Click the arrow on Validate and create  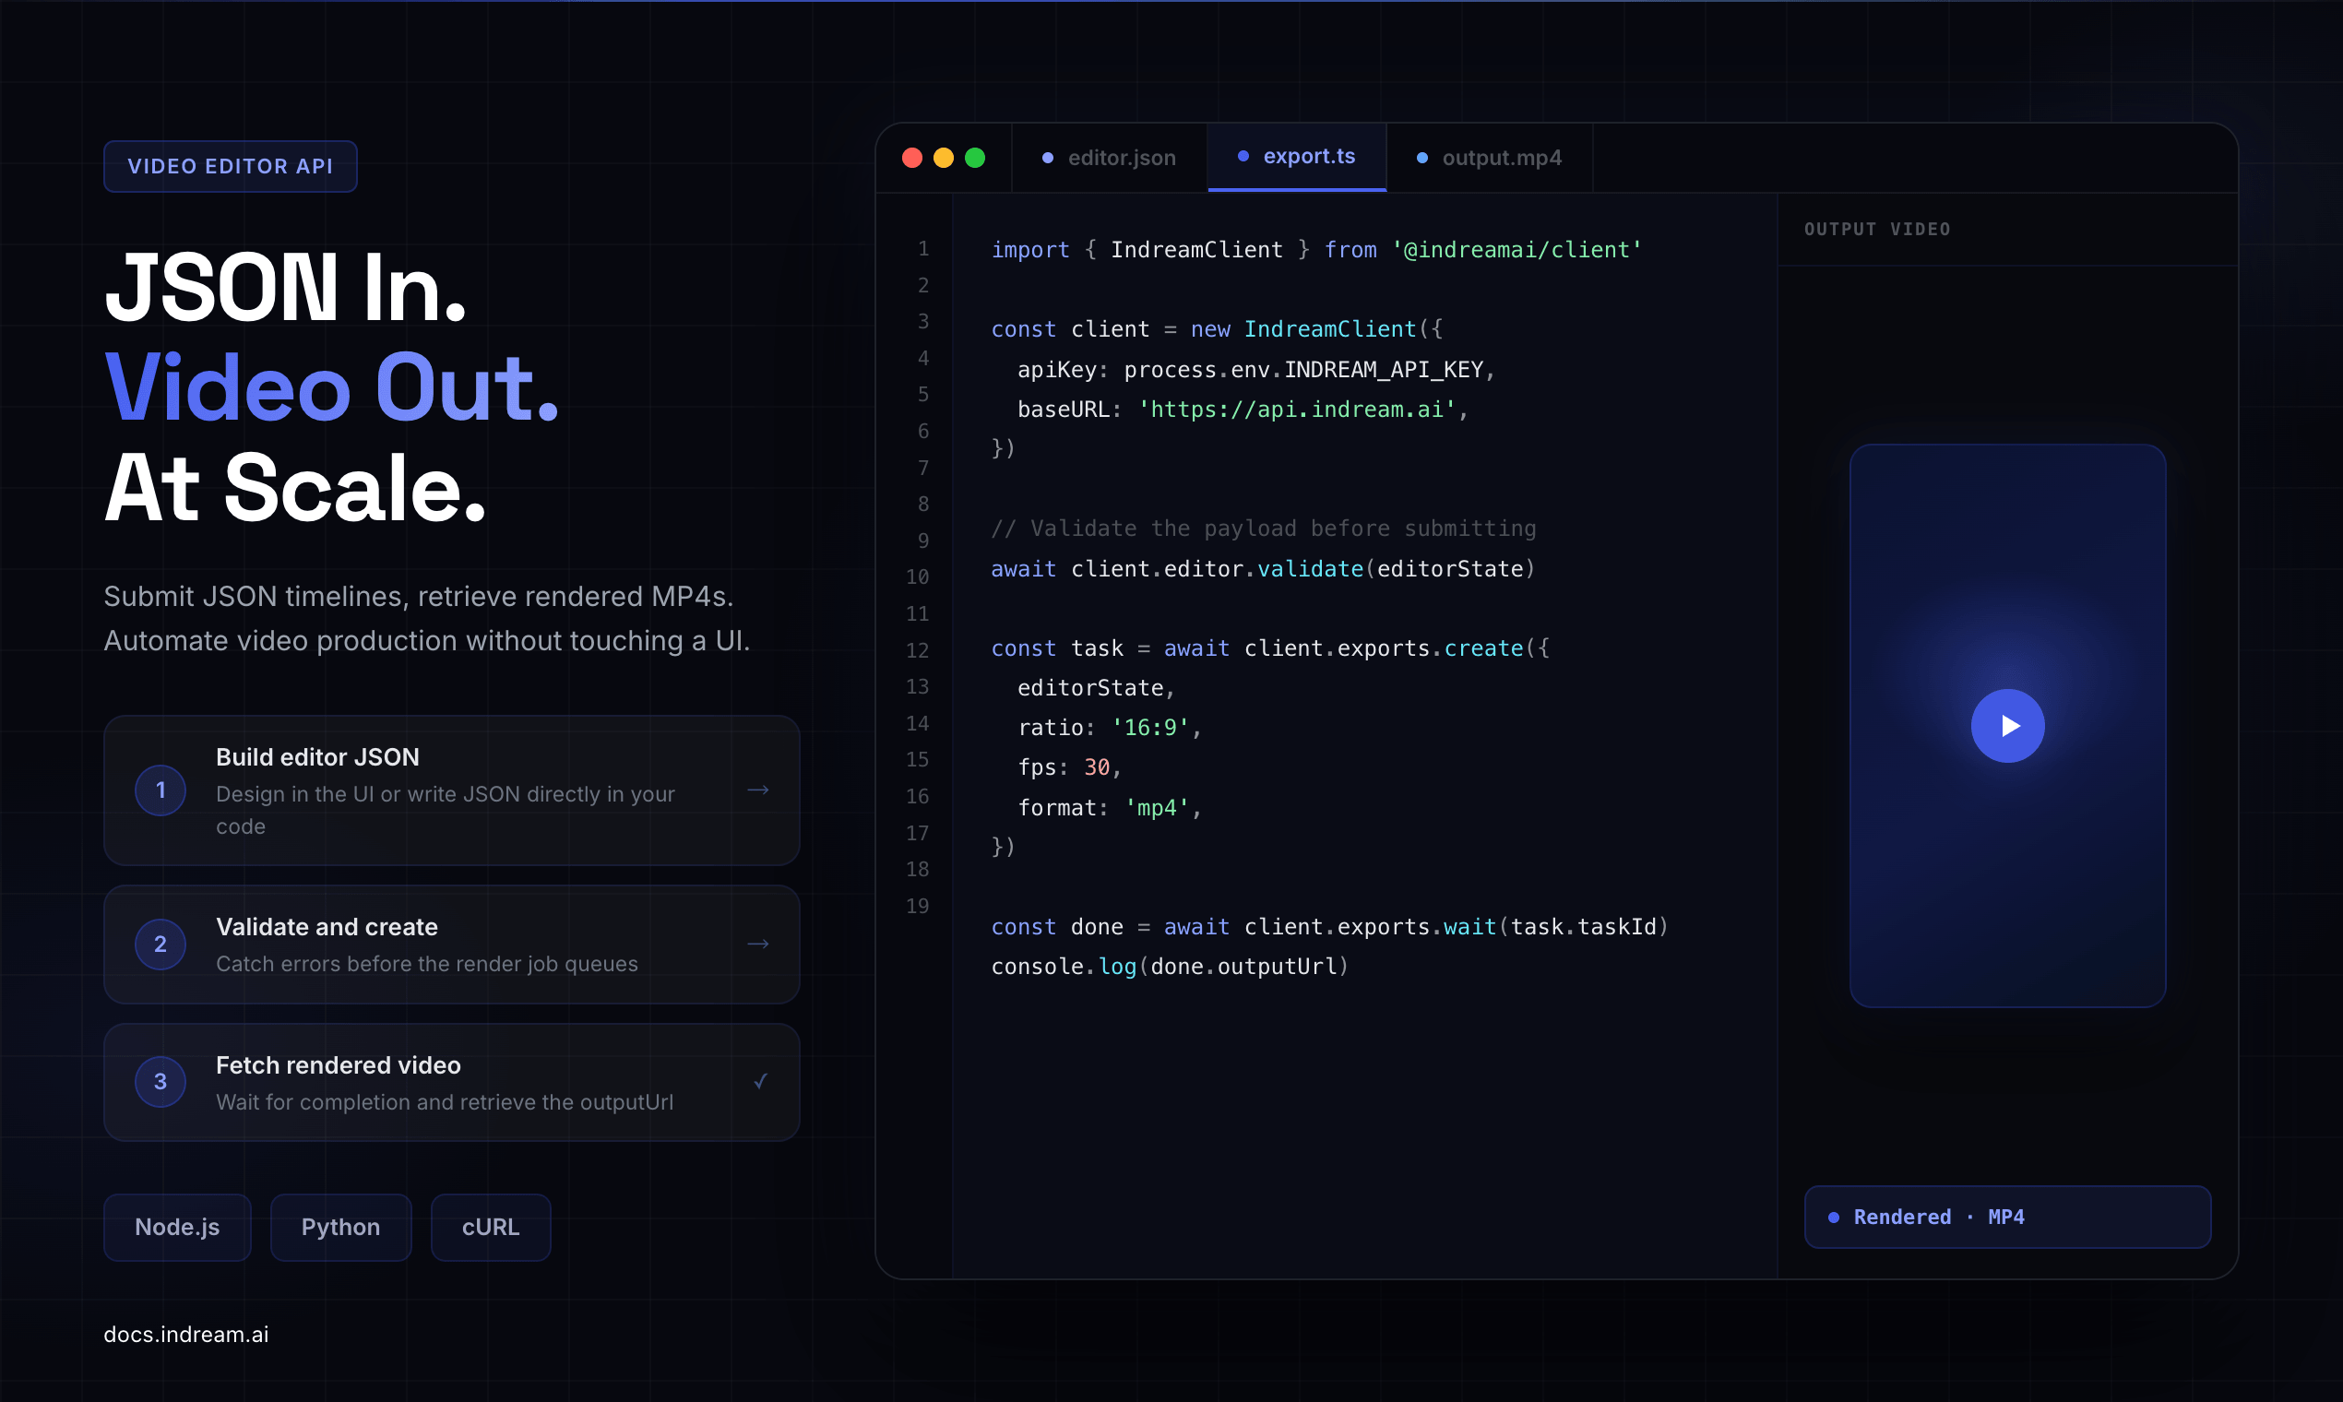[x=757, y=944]
